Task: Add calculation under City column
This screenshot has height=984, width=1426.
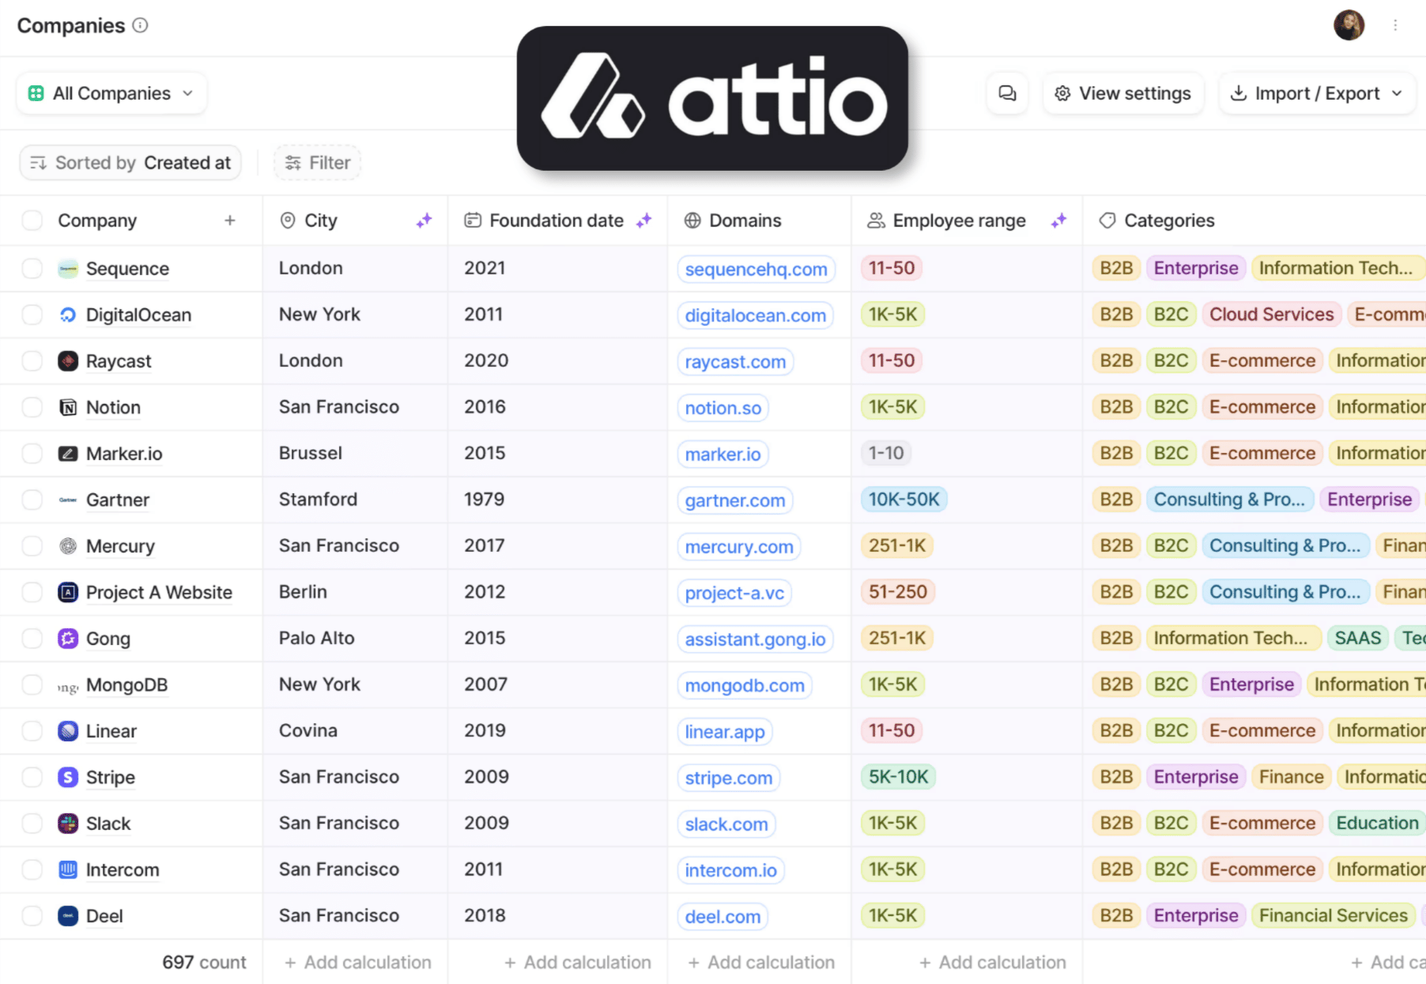Action: [358, 962]
